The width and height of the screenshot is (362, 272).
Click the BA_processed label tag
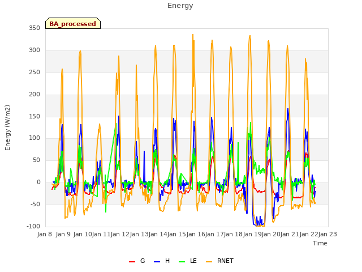tap(73, 23)
